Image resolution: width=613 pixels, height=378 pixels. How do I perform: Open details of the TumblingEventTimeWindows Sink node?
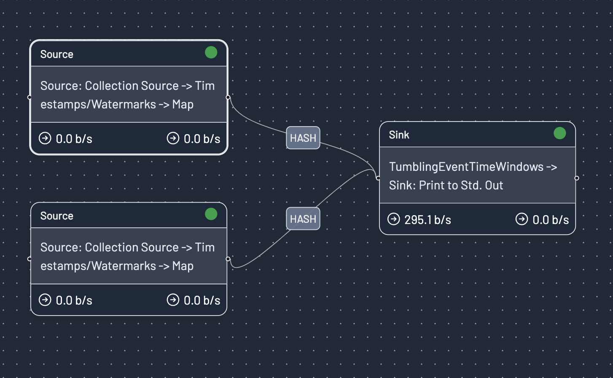[472, 176]
